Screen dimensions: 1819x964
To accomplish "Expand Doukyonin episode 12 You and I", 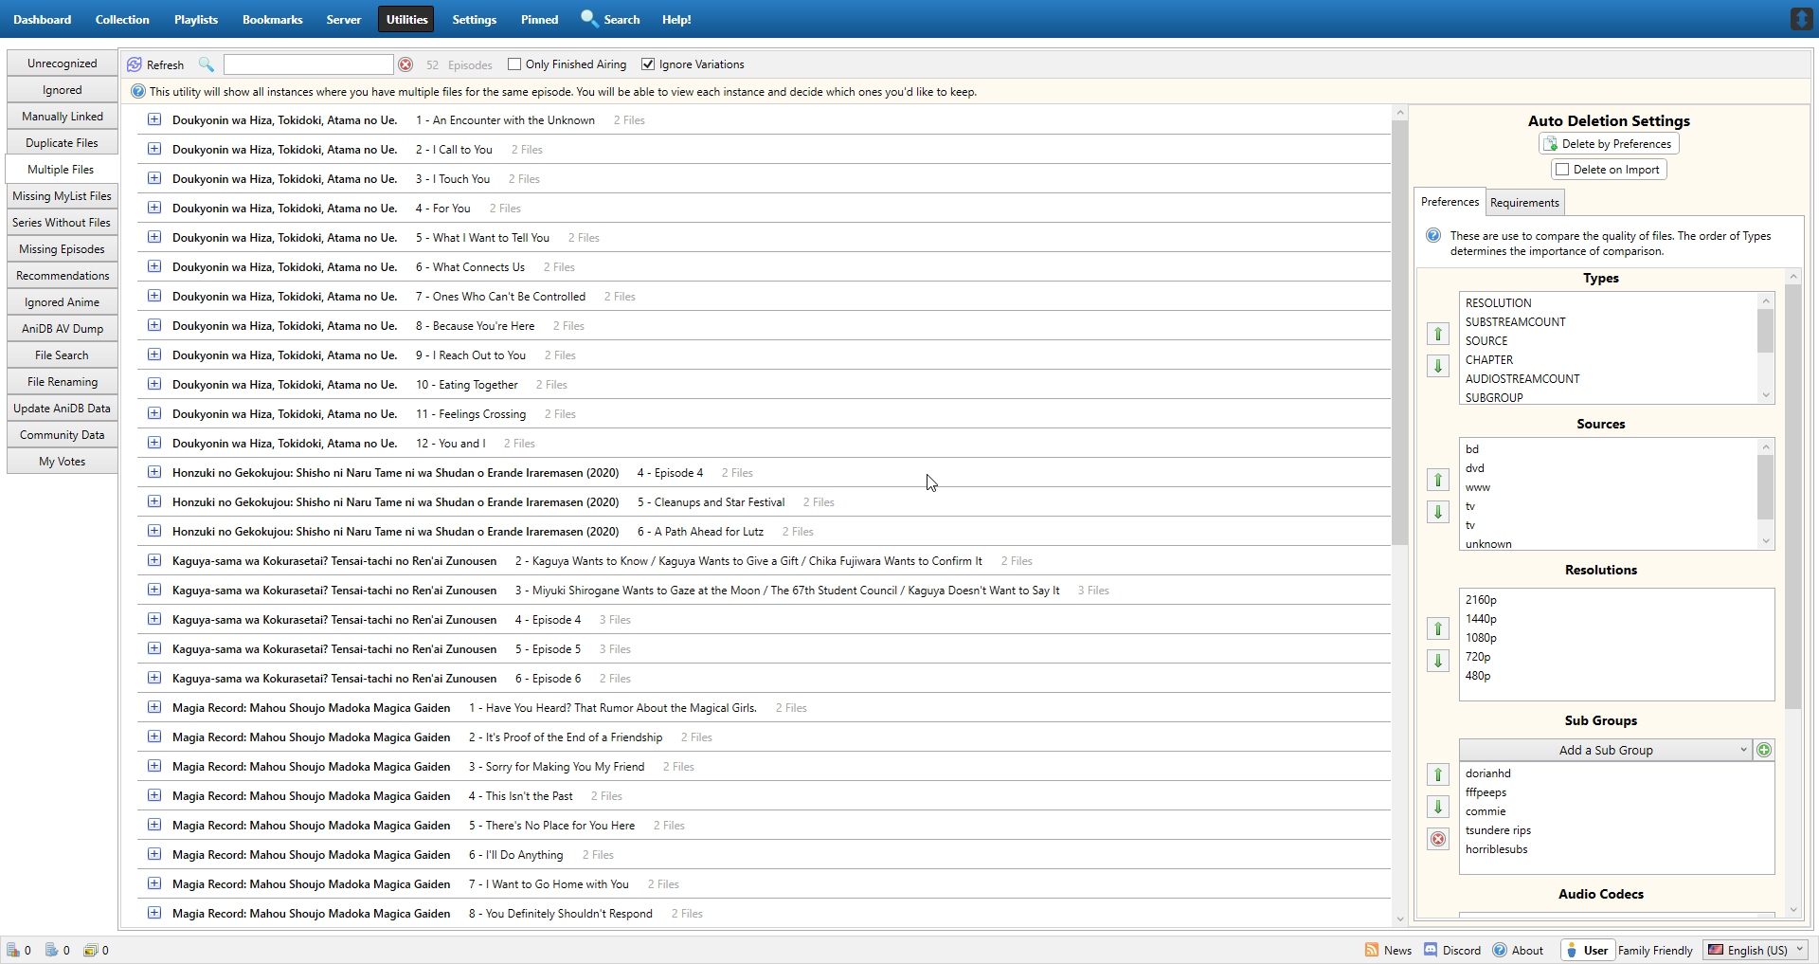I will click(154, 443).
